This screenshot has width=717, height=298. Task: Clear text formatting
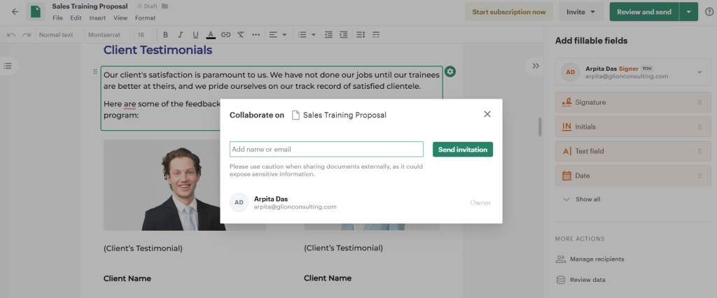click(x=241, y=35)
